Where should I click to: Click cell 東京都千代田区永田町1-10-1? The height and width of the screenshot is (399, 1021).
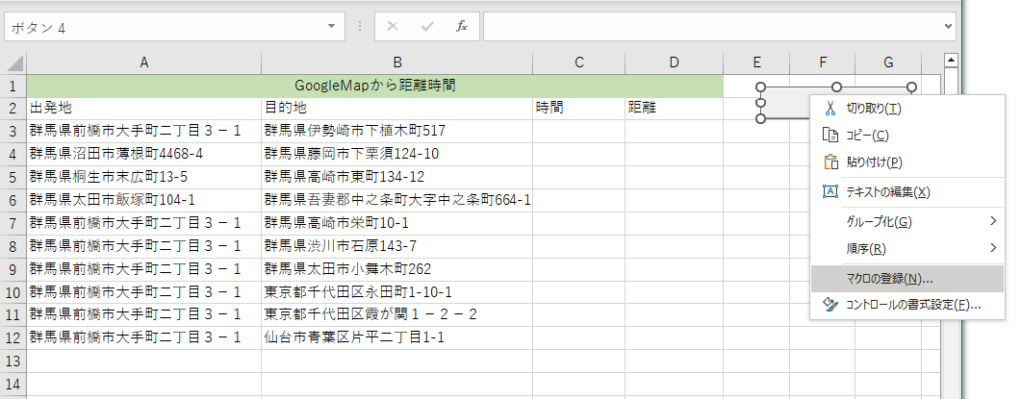click(397, 292)
